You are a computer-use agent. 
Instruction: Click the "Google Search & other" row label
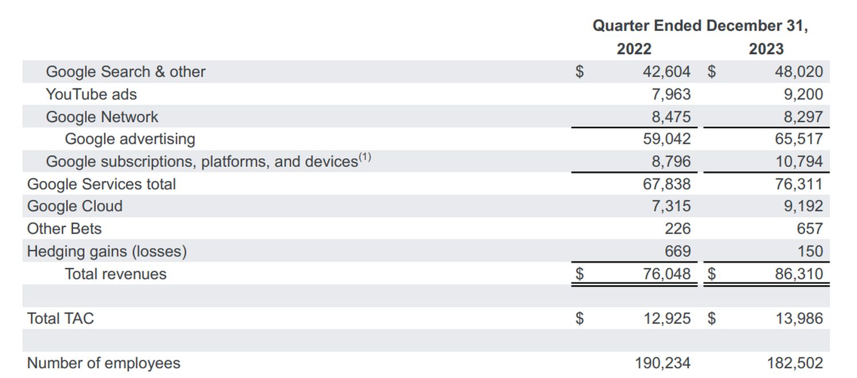click(x=125, y=72)
